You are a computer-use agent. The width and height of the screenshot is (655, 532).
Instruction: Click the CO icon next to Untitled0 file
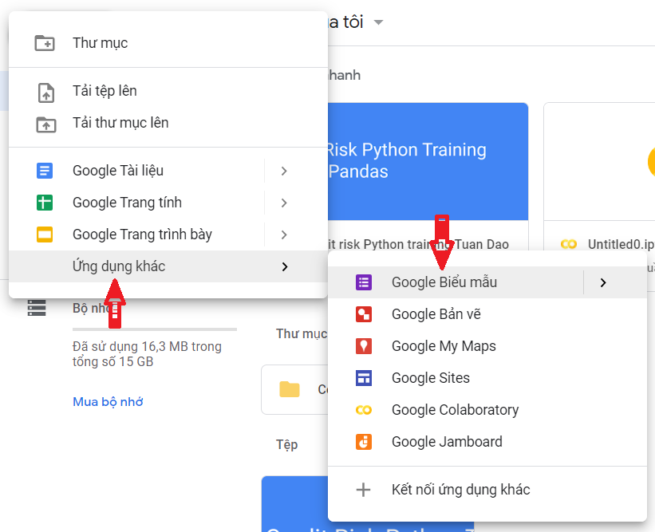[x=569, y=244]
